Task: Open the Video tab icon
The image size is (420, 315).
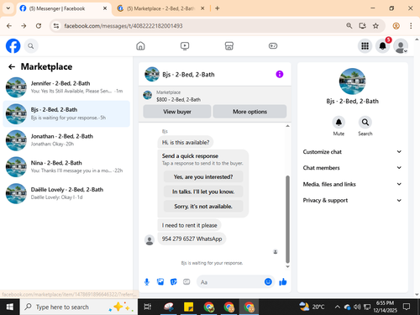Action: click(185, 45)
